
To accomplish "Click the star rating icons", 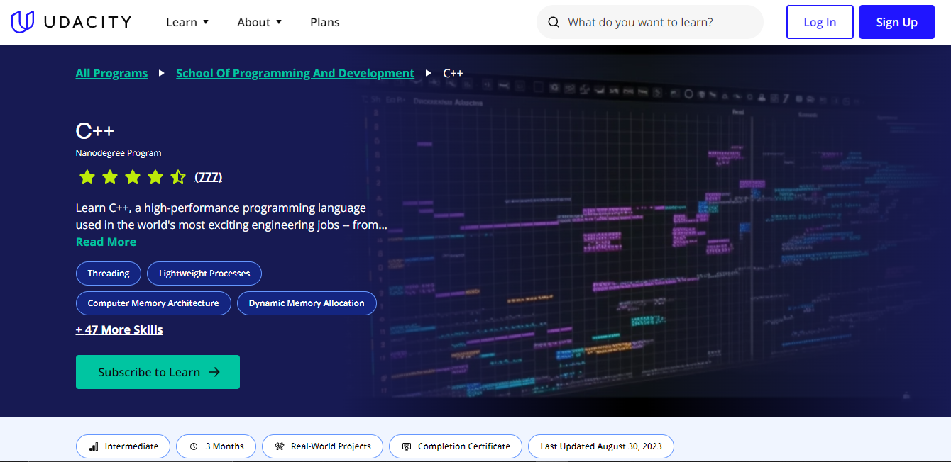I will pos(132,176).
